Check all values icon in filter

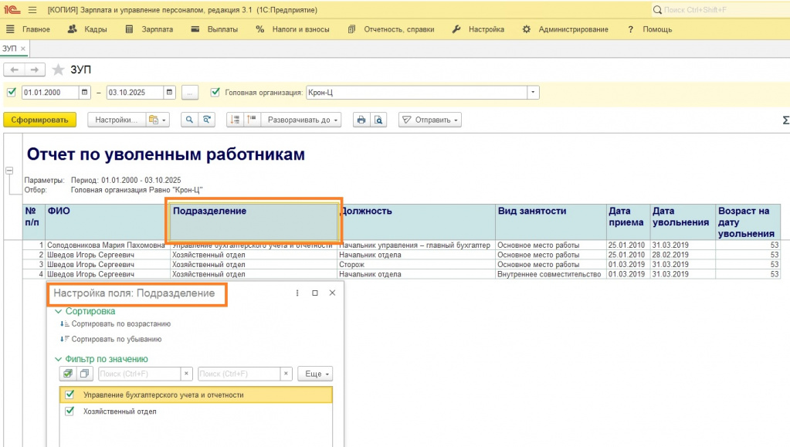[67, 374]
